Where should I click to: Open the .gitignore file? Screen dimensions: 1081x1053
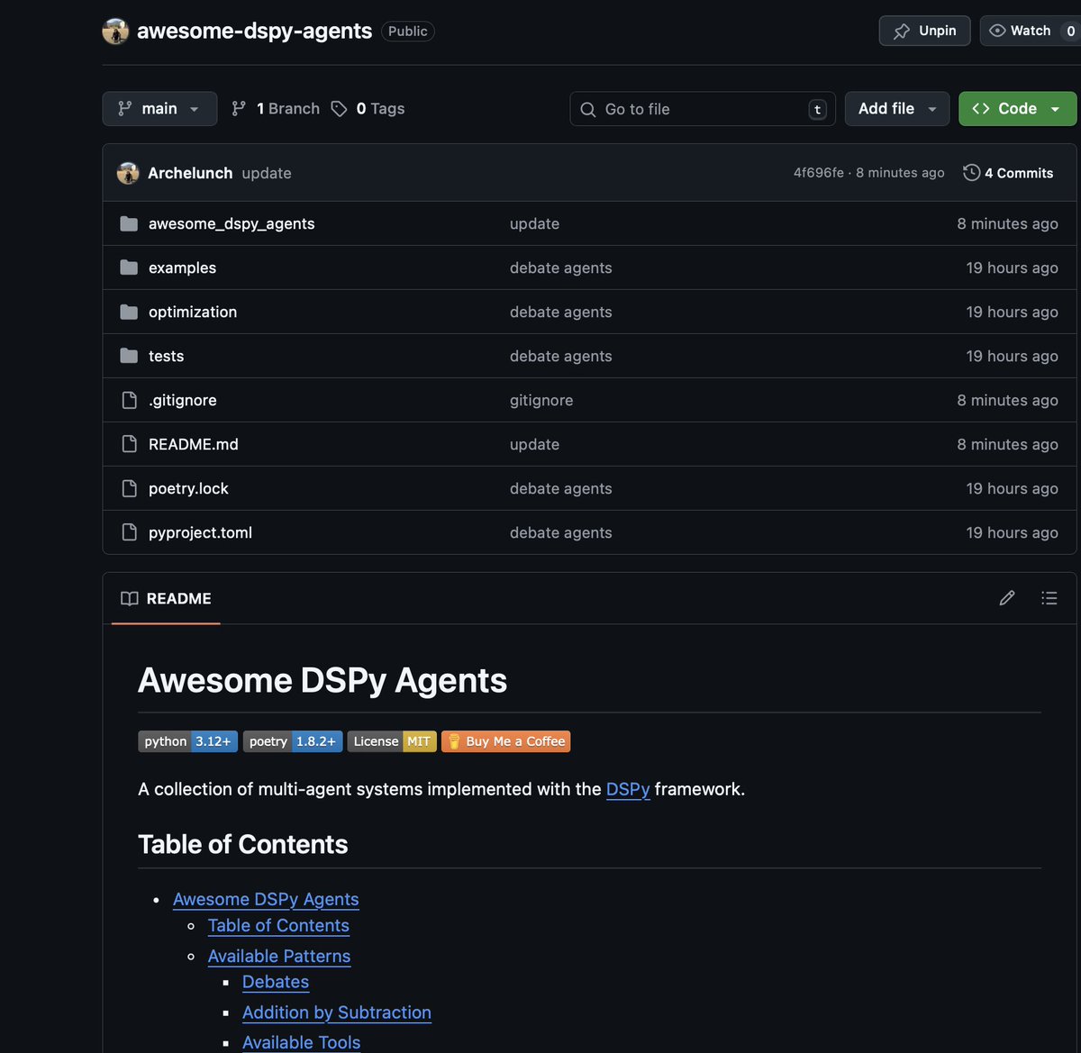(x=182, y=400)
